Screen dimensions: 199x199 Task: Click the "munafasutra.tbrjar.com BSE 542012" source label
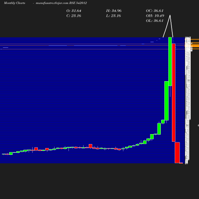pos(61,3)
